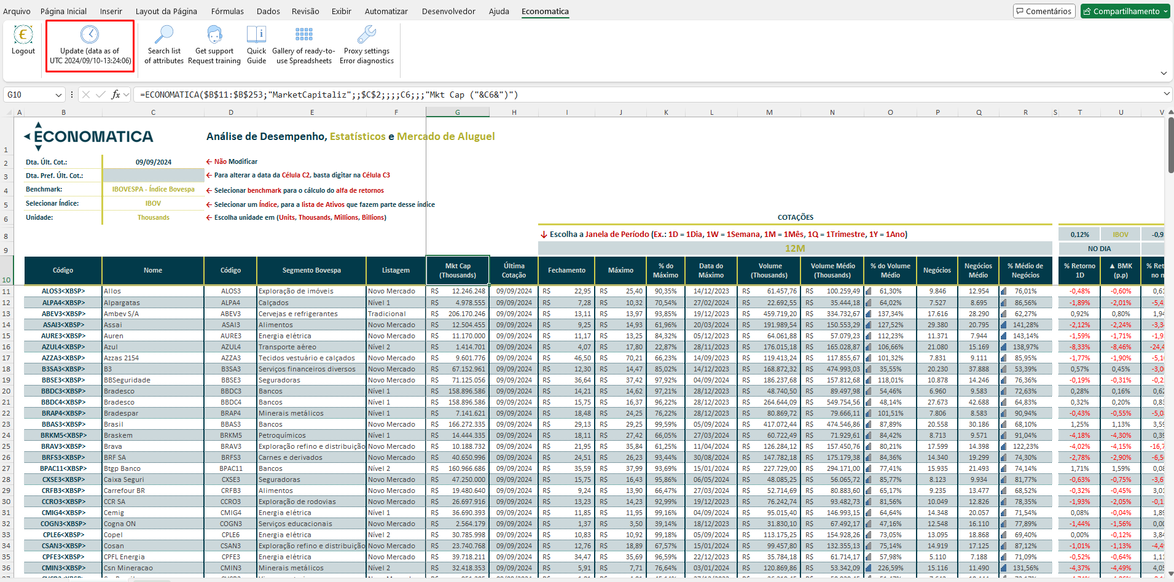Open the Arquivo menu
The image size is (1174, 582).
pyautogui.click(x=17, y=11)
